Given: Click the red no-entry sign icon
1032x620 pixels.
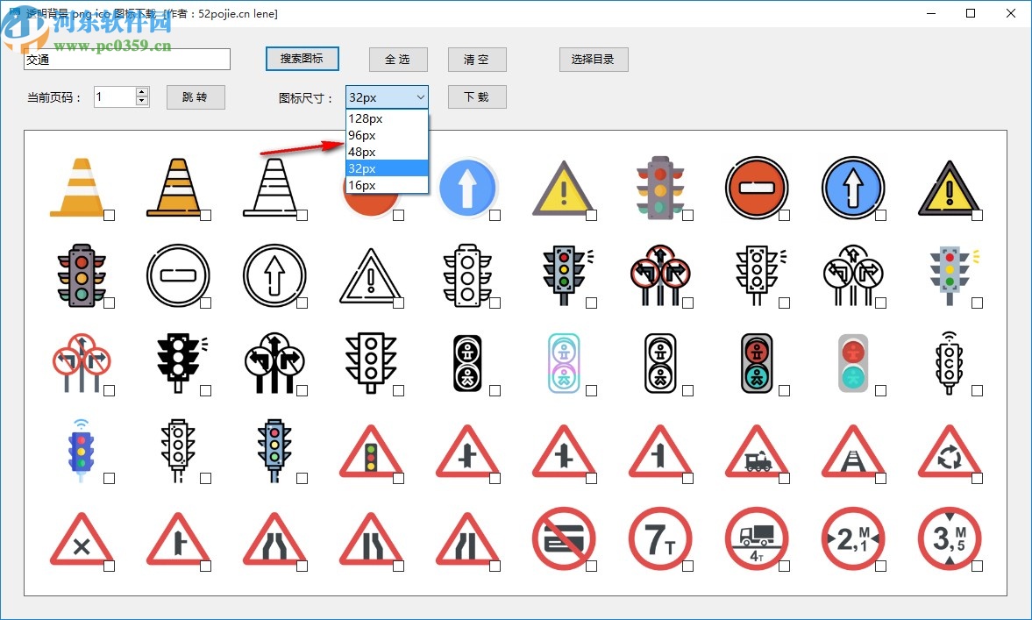Looking at the screenshot, I should point(757,188).
